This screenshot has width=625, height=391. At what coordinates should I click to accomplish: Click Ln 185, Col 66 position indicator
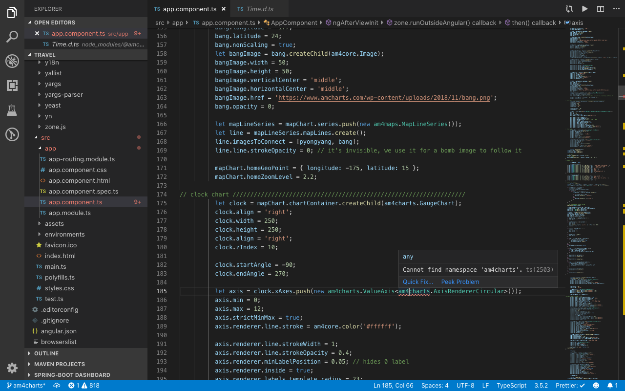(x=393, y=386)
